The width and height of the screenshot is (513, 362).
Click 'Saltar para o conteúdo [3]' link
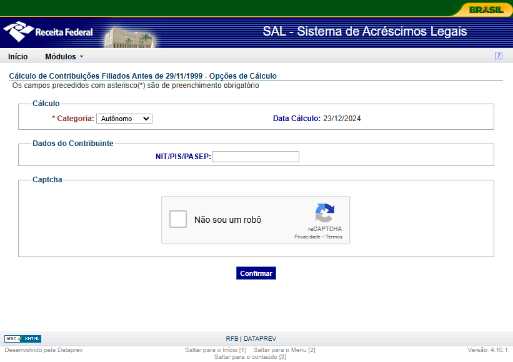point(250,357)
